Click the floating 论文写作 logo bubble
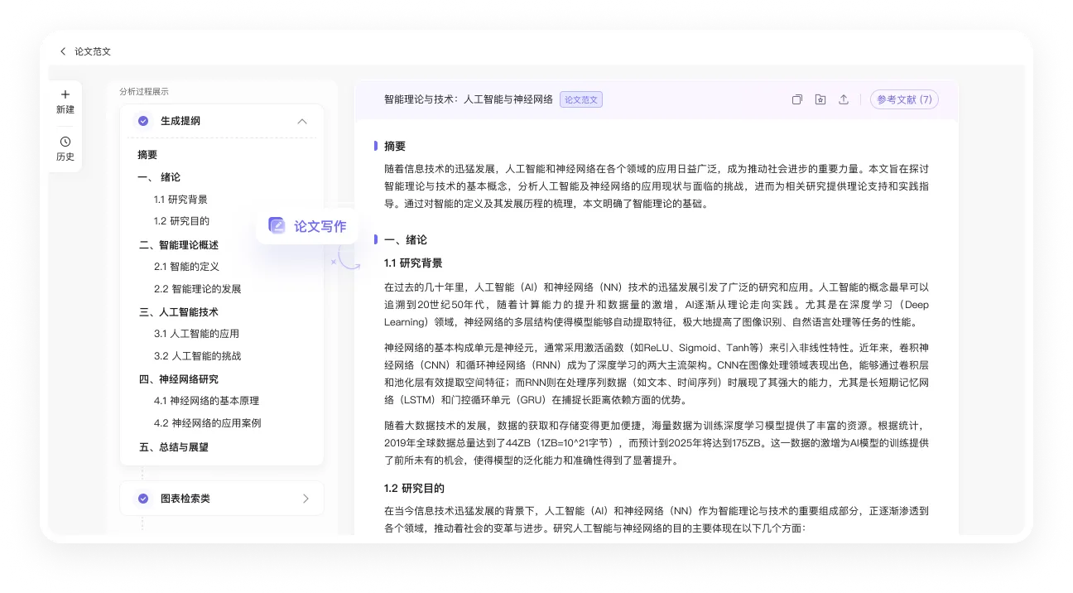The height and width of the screenshot is (593, 1073). (307, 226)
